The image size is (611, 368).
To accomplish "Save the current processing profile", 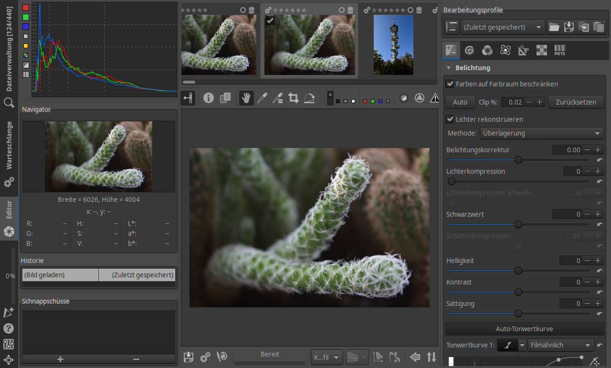I will pyautogui.click(x=569, y=27).
